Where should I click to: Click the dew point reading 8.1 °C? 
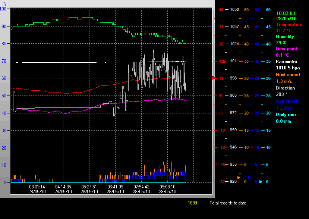pos(283,55)
